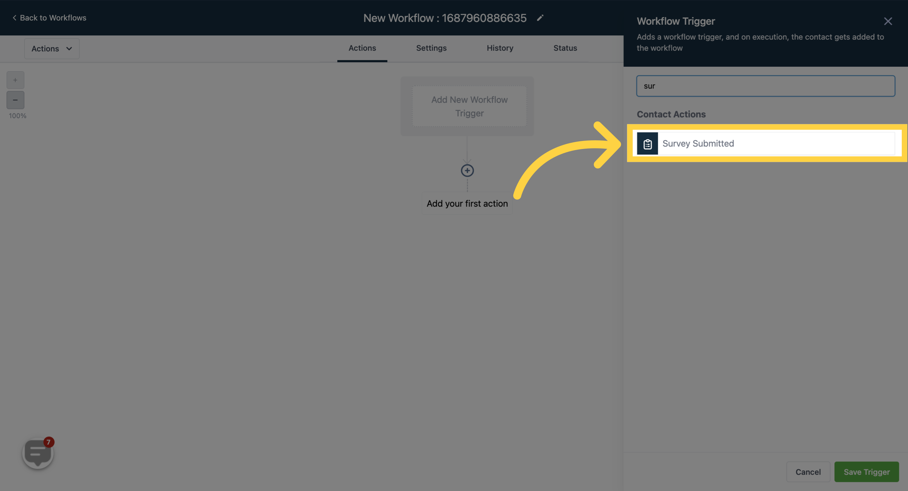
Task: Switch to the Settings tab
Action: pyautogui.click(x=431, y=48)
